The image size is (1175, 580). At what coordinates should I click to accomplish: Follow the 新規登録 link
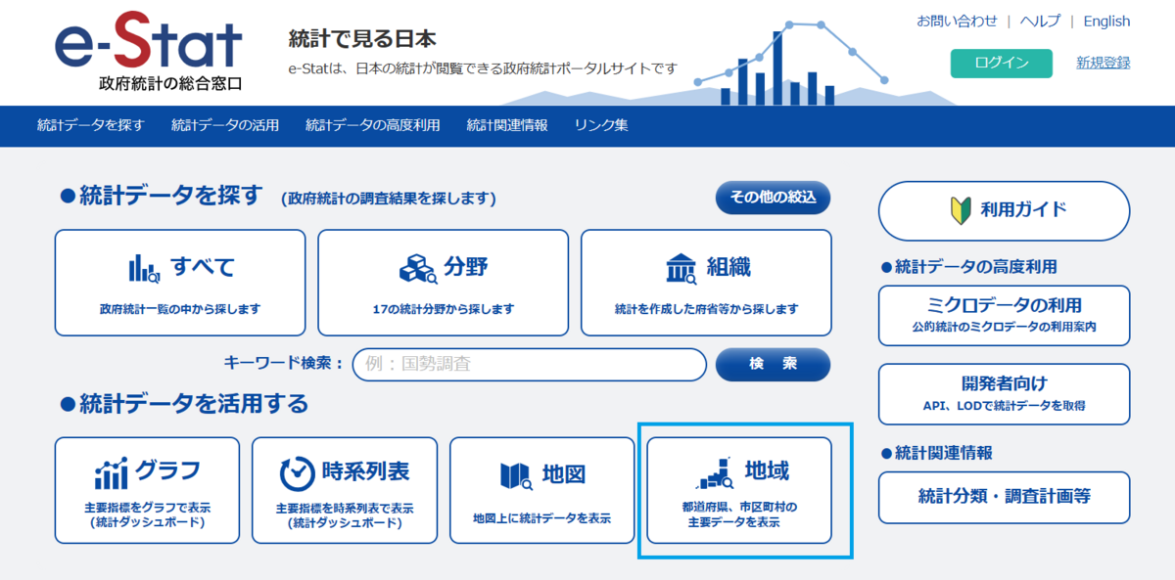coord(1104,63)
